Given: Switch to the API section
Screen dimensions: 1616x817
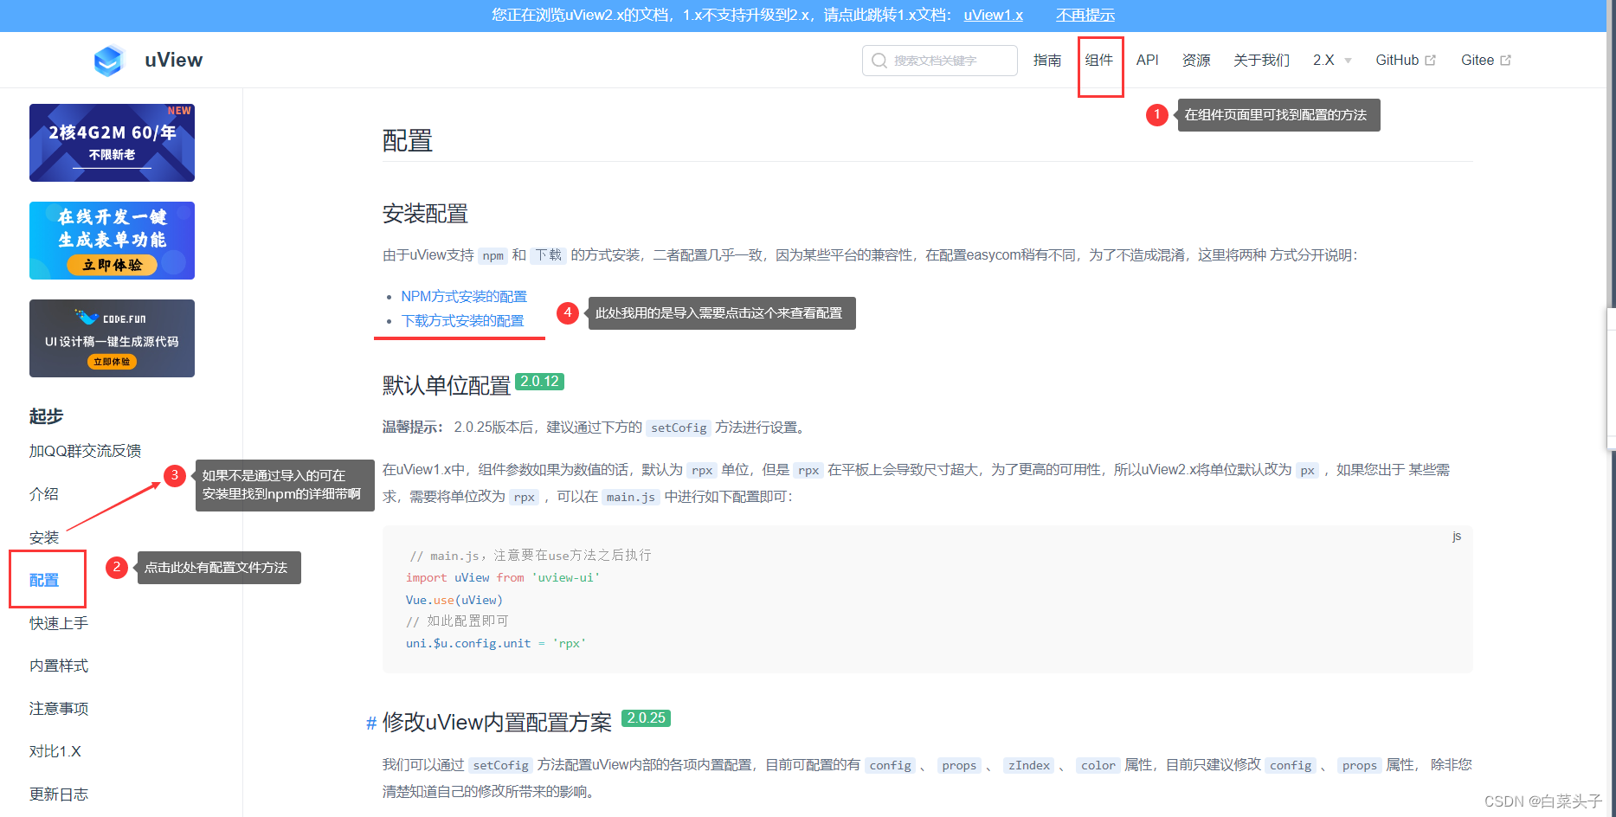Looking at the screenshot, I should coord(1147,60).
